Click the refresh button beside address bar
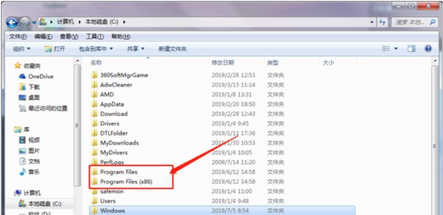This screenshot has width=443, height=215. [383, 22]
